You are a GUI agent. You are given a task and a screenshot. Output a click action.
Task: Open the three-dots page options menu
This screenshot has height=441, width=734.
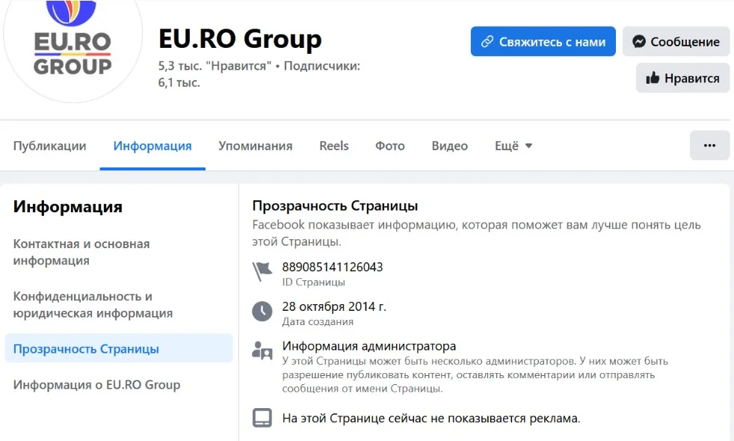(709, 146)
